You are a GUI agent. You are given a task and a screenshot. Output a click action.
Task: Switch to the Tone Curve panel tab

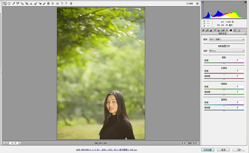207,30
